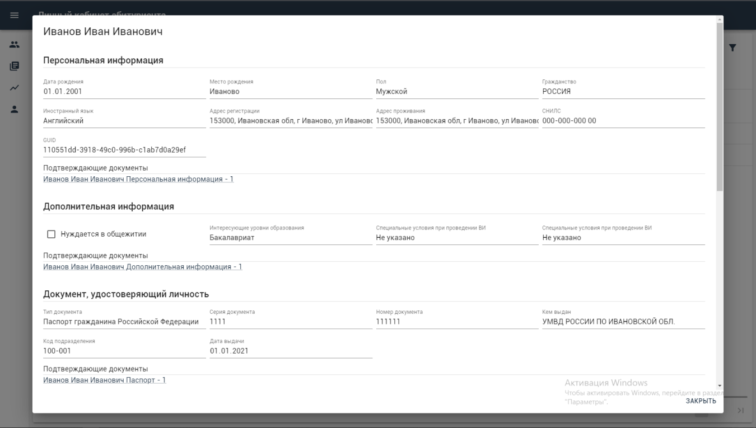Open the trend chart sidebar icon
This screenshot has width=756, height=428.
pos(15,87)
